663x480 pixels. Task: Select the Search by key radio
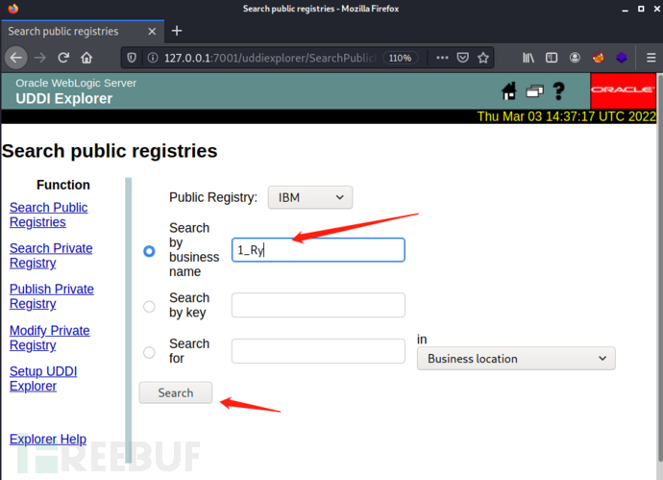(x=149, y=307)
